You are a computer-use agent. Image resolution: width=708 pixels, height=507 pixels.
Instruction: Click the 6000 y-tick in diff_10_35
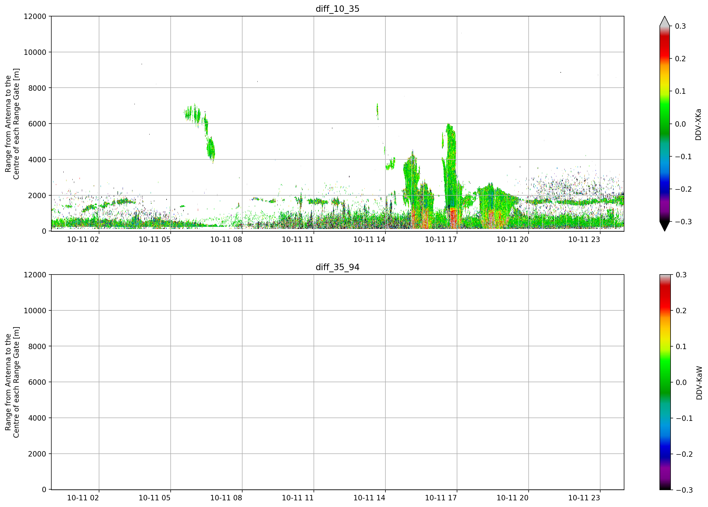(37, 124)
